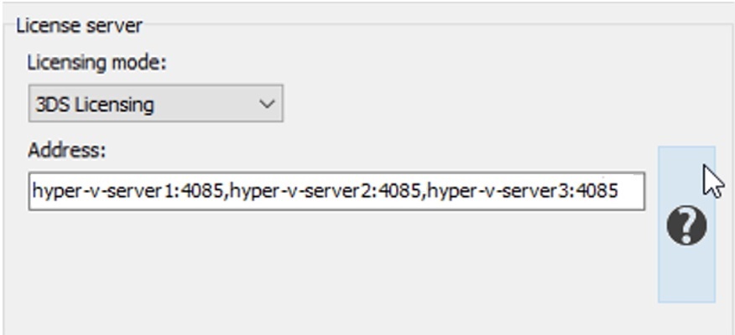Open the Licensing mode combo box

pyautogui.click(x=155, y=105)
